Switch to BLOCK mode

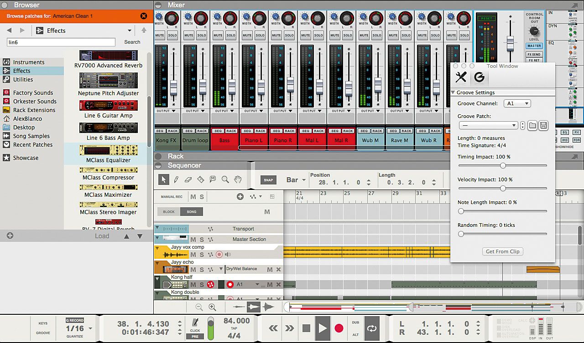pos(169,212)
